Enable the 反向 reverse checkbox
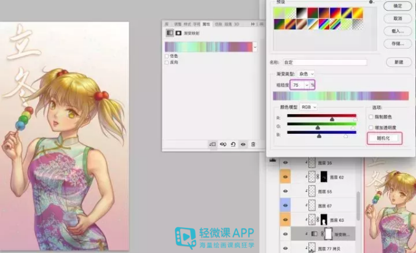This screenshot has width=416, height=253. click(167, 63)
